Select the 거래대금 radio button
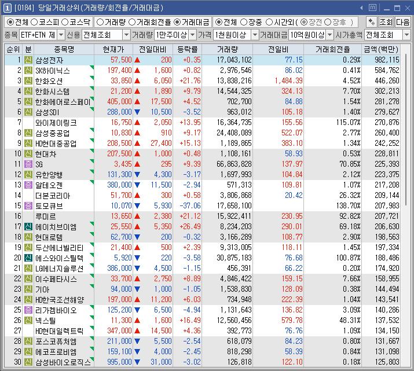Screen dimensions: 414x371 pyautogui.click(x=177, y=22)
